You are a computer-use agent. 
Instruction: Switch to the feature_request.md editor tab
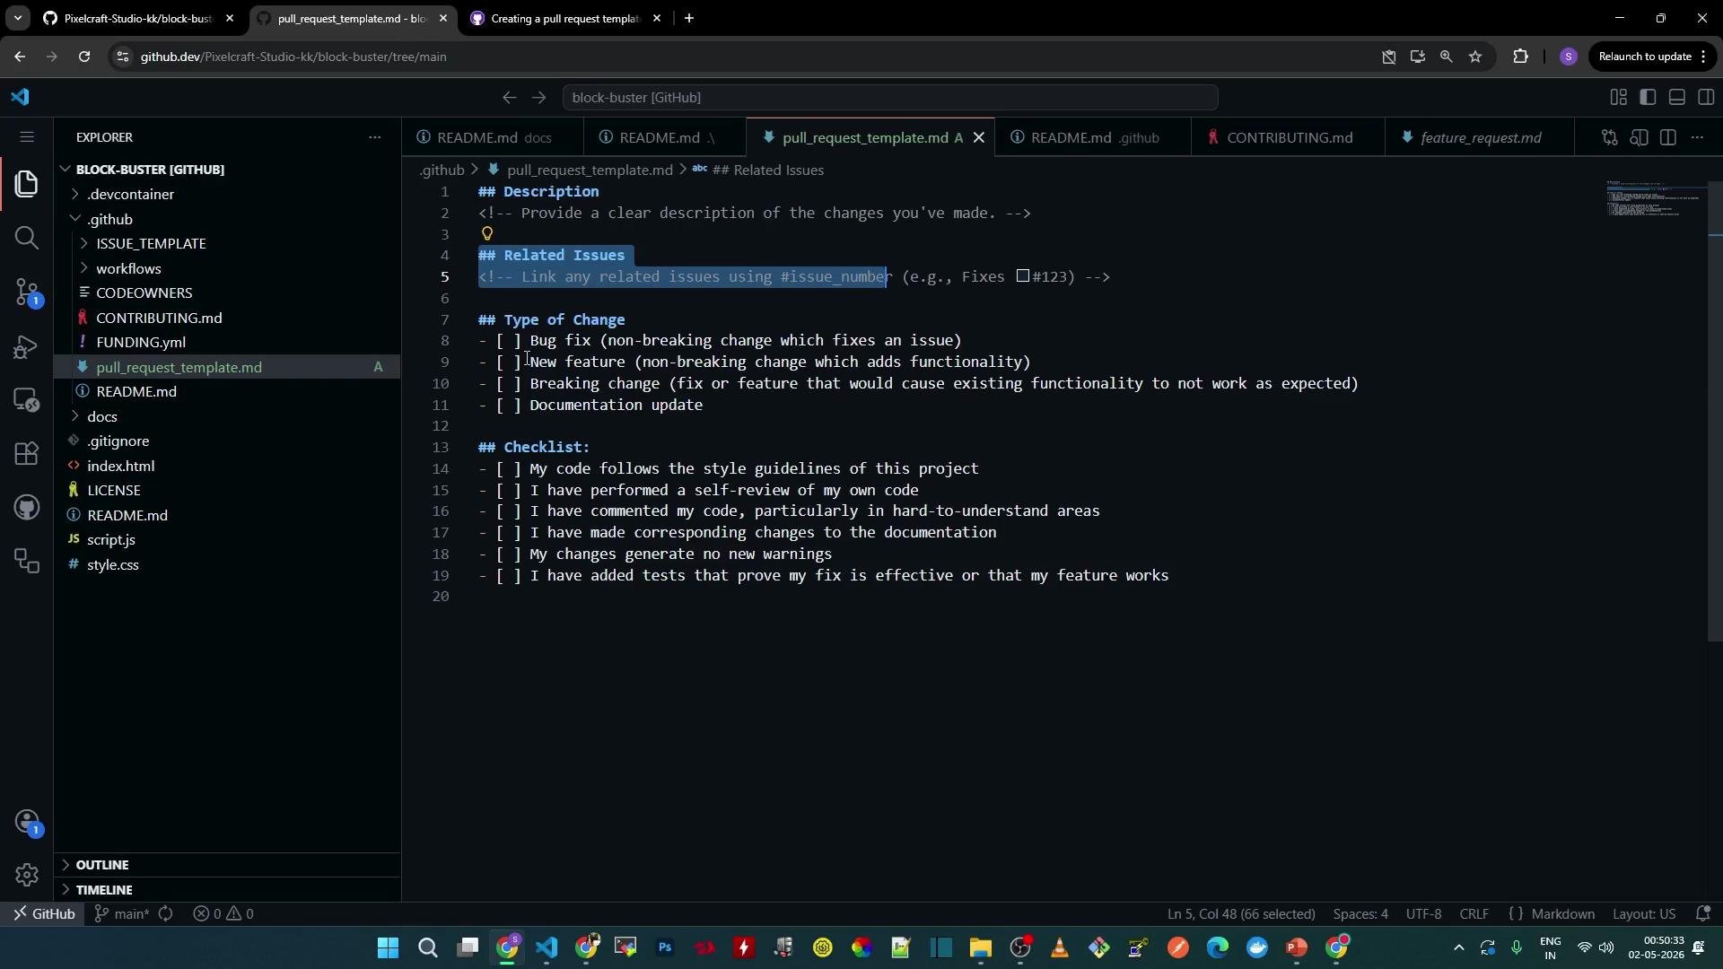click(x=1479, y=138)
